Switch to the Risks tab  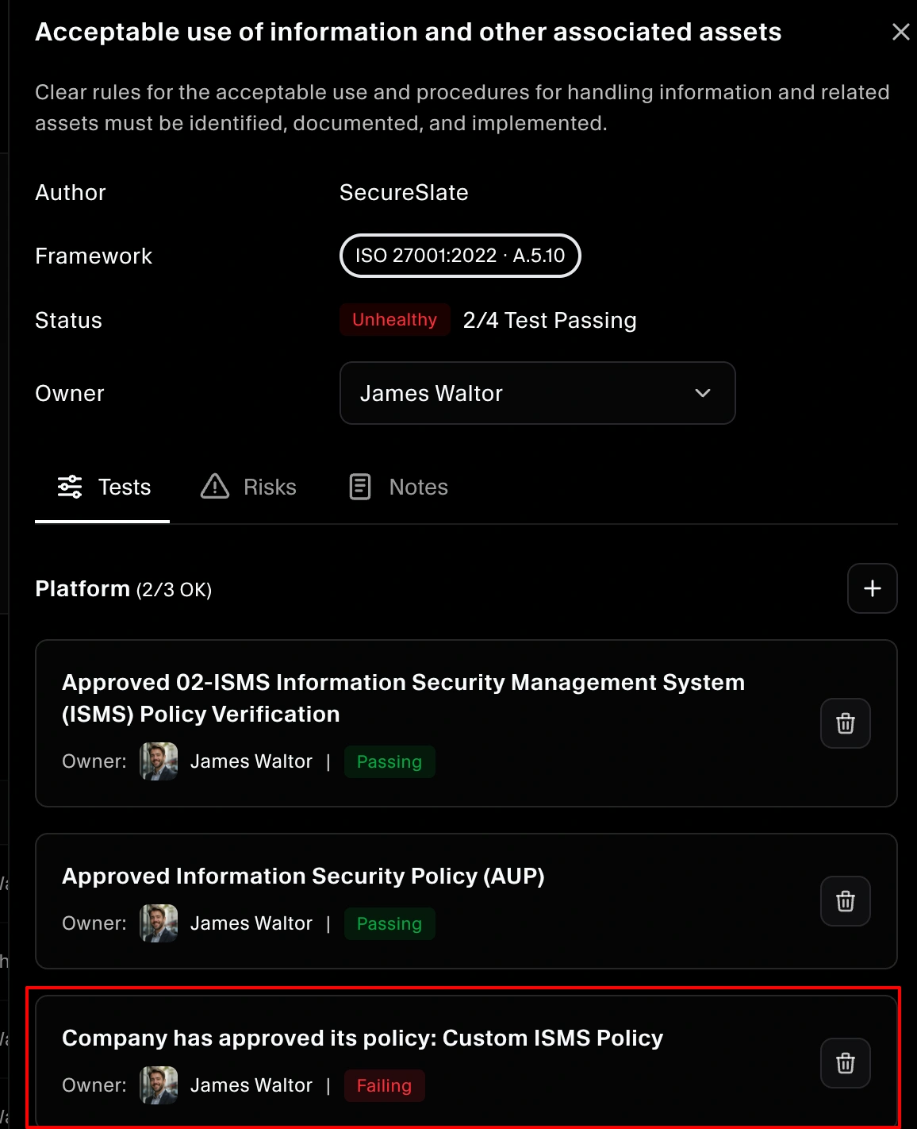click(x=268, y=487)
